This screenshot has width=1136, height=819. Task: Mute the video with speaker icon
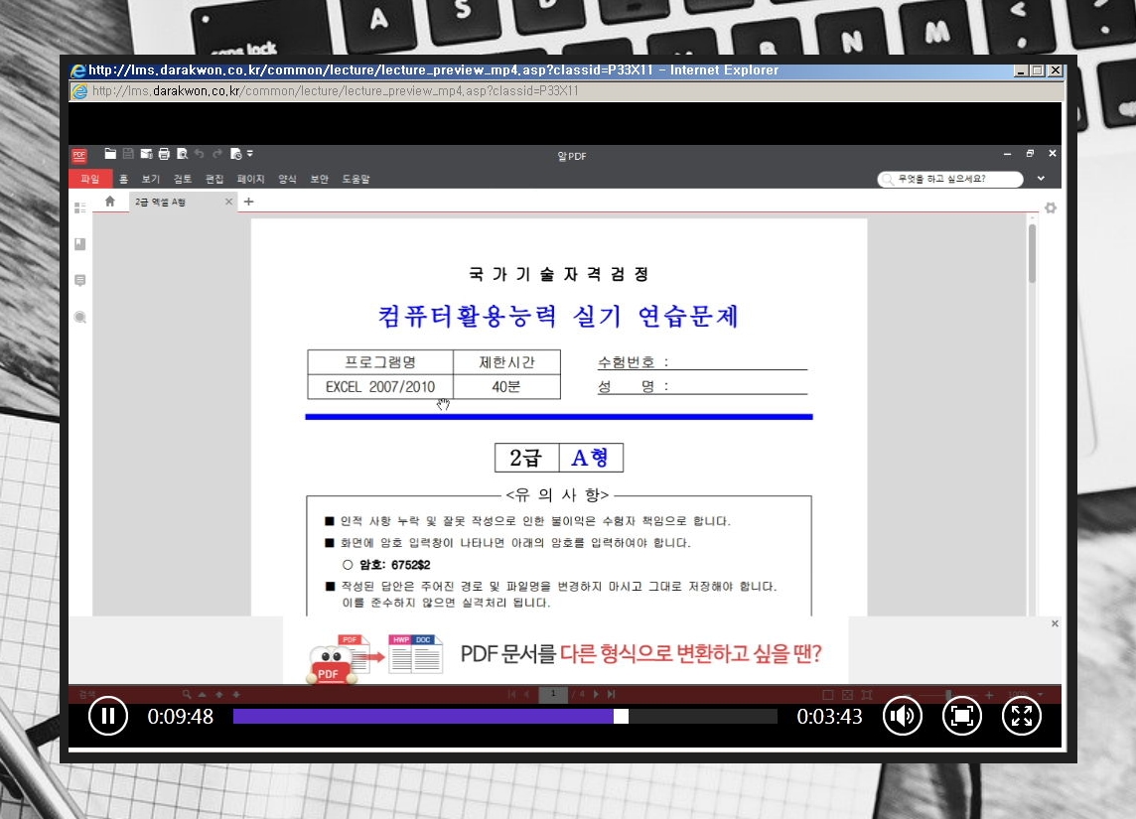902,716
